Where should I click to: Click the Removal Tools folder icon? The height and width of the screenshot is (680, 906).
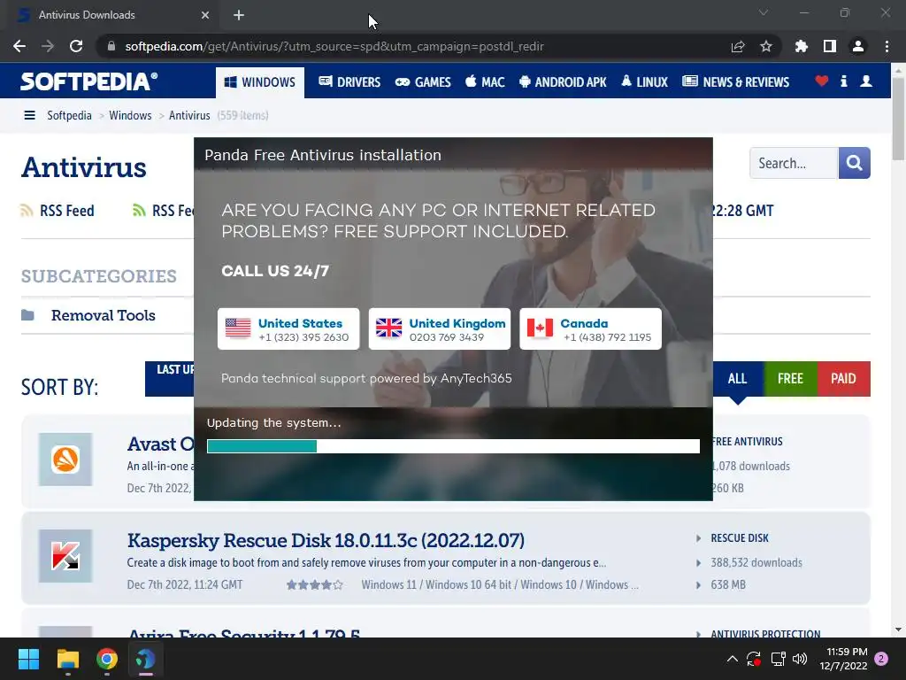point(27,315)
